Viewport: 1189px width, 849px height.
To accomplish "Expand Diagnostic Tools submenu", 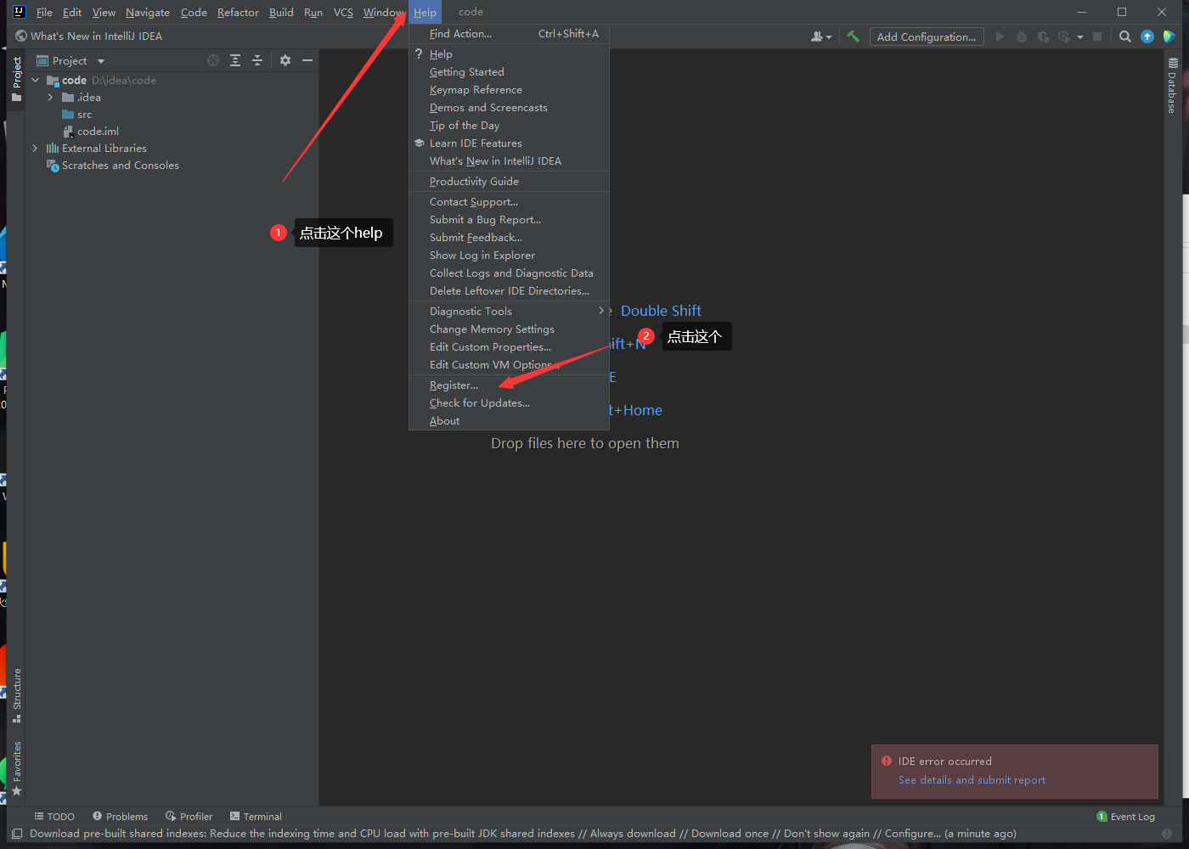I will point(509,312).
